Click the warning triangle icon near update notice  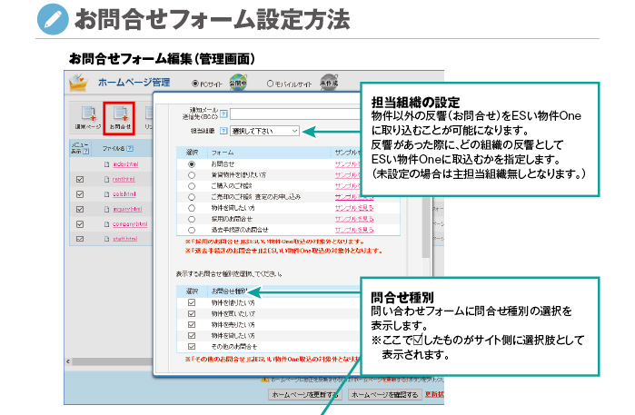[x=265, y=380]
